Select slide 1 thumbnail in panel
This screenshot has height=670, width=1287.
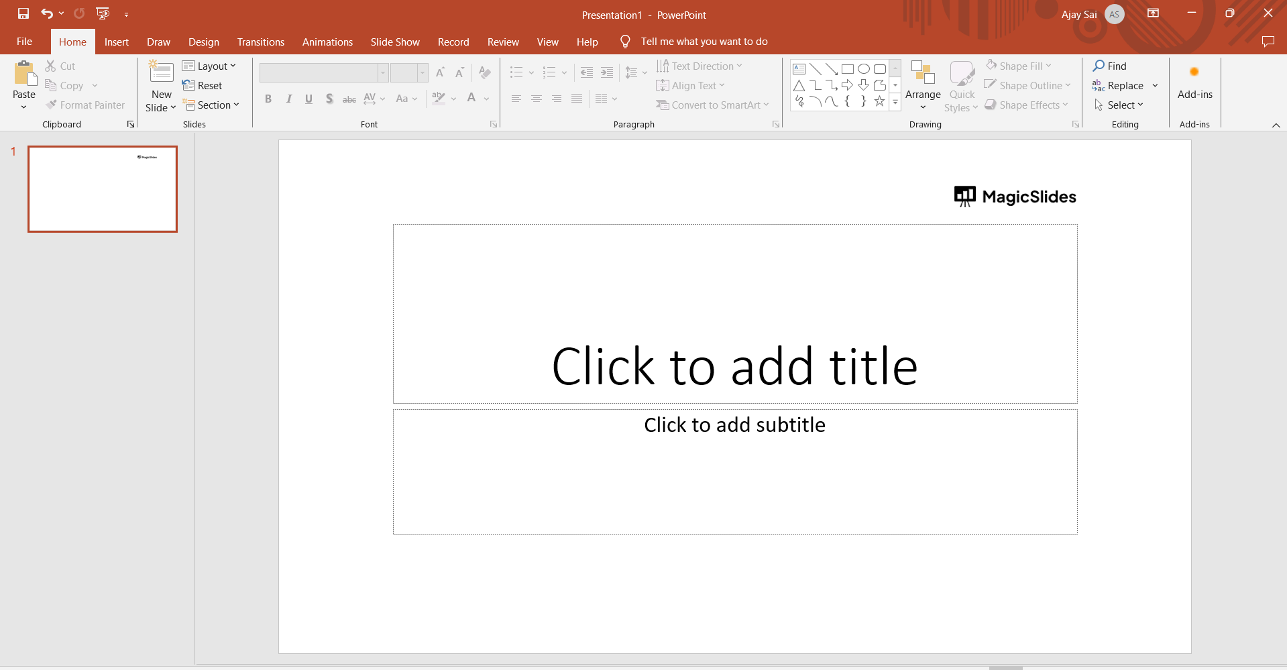pyautogui.click(x=103, y=189)
